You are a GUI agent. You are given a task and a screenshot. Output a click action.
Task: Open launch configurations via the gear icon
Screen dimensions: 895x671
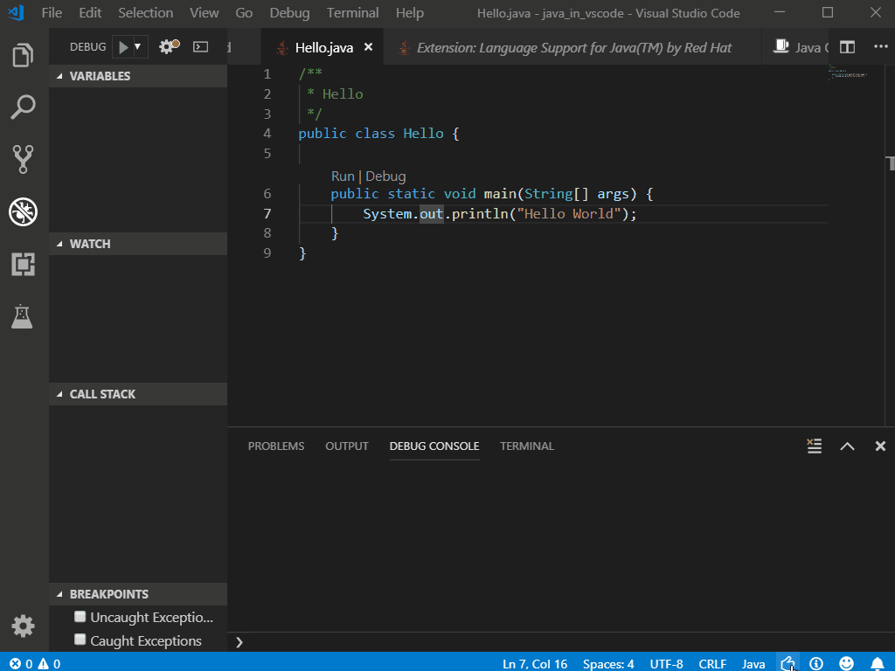click(165, 46)
